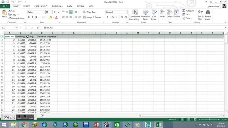Click the Increase Indent icon
The width and height of the screenshot is (228, 128).
(80, 17)
